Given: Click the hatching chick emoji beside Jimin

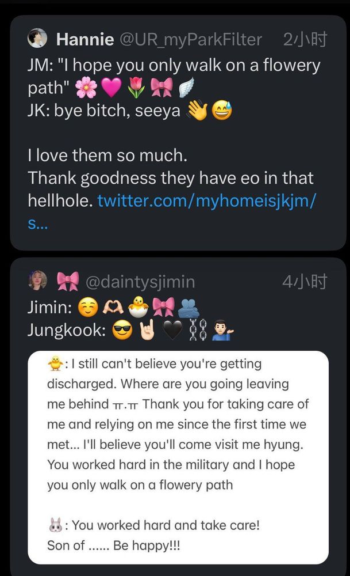Looking at the screenshot, I should click(139, 308).
